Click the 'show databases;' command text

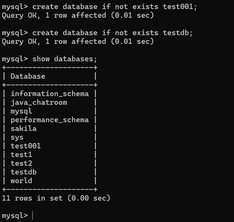coord(65,59)
